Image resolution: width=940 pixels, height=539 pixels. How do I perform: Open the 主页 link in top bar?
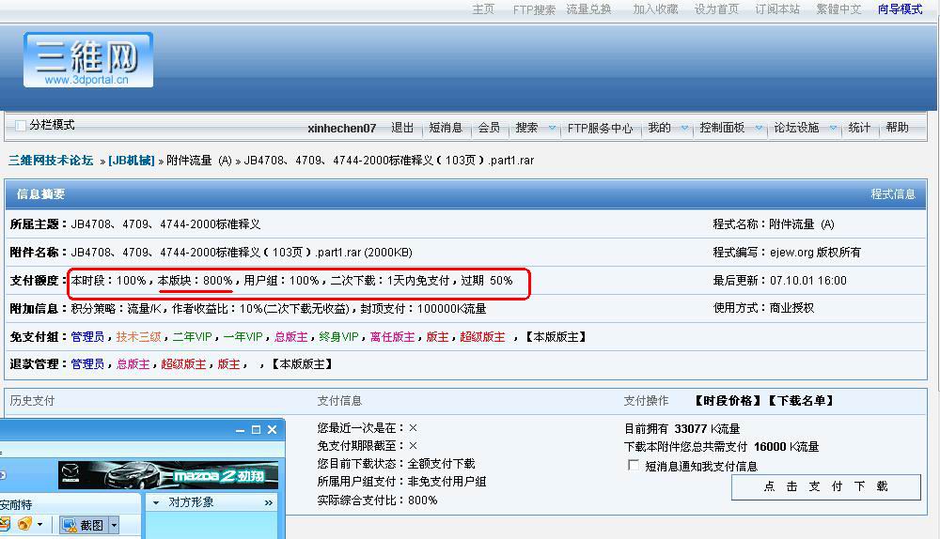point(482,9)
